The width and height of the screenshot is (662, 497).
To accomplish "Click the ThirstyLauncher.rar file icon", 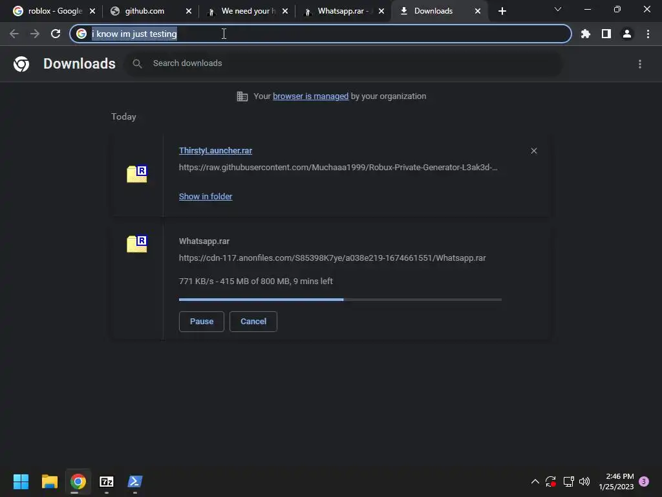I will point(137,173).
